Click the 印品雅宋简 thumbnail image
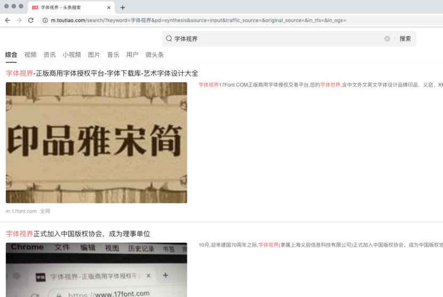Image resolution: width=443 pixels, height=297 pixels. click(97, 143)
